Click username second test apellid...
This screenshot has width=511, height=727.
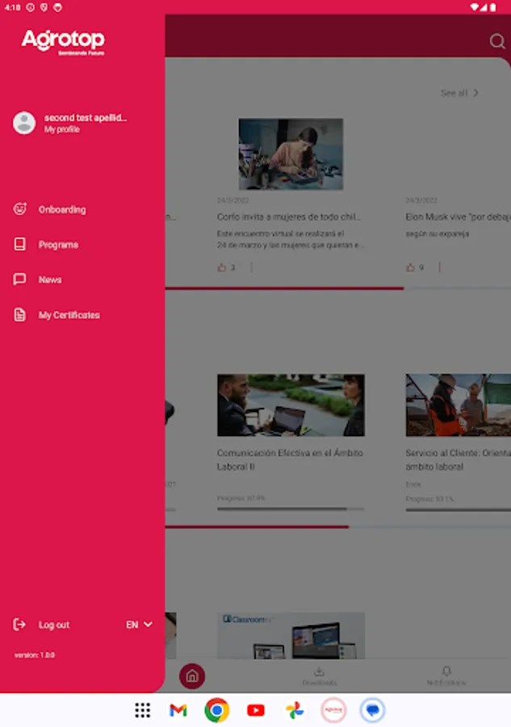86,118
